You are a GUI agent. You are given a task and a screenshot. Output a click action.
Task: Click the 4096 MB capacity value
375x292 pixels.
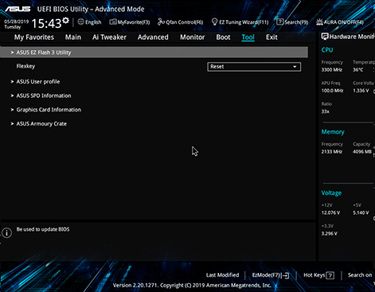click(362, 152)
